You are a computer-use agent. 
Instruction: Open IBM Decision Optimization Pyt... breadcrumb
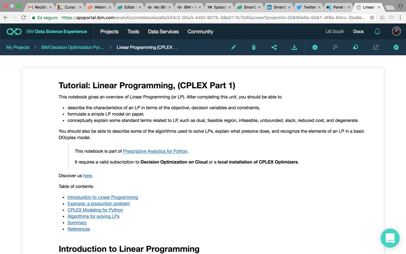[x=73, y=47]
